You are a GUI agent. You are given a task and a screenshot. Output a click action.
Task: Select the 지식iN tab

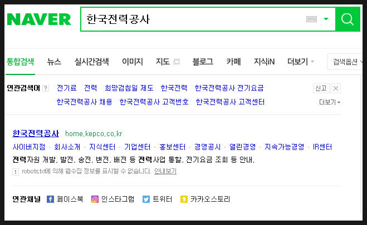pos(264,62)
